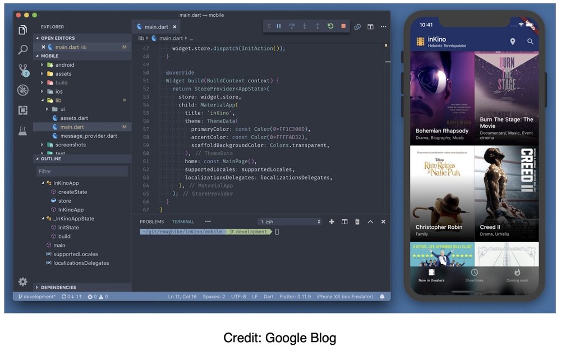Collapse the Outline section

pyautogui.click(x=37, y=159)
